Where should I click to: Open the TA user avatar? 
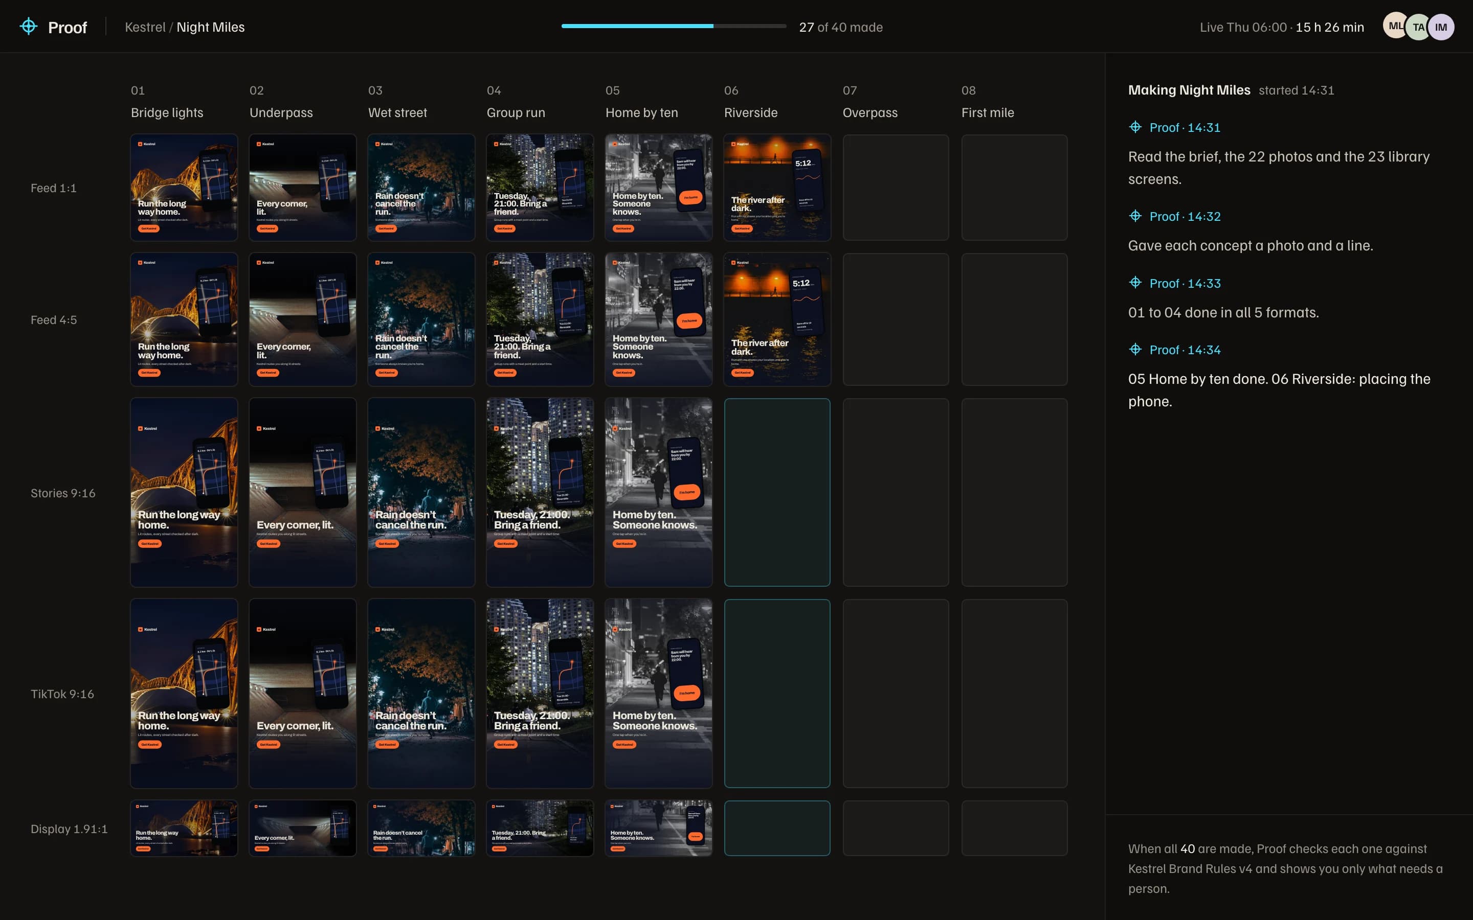coord(1418,27)
